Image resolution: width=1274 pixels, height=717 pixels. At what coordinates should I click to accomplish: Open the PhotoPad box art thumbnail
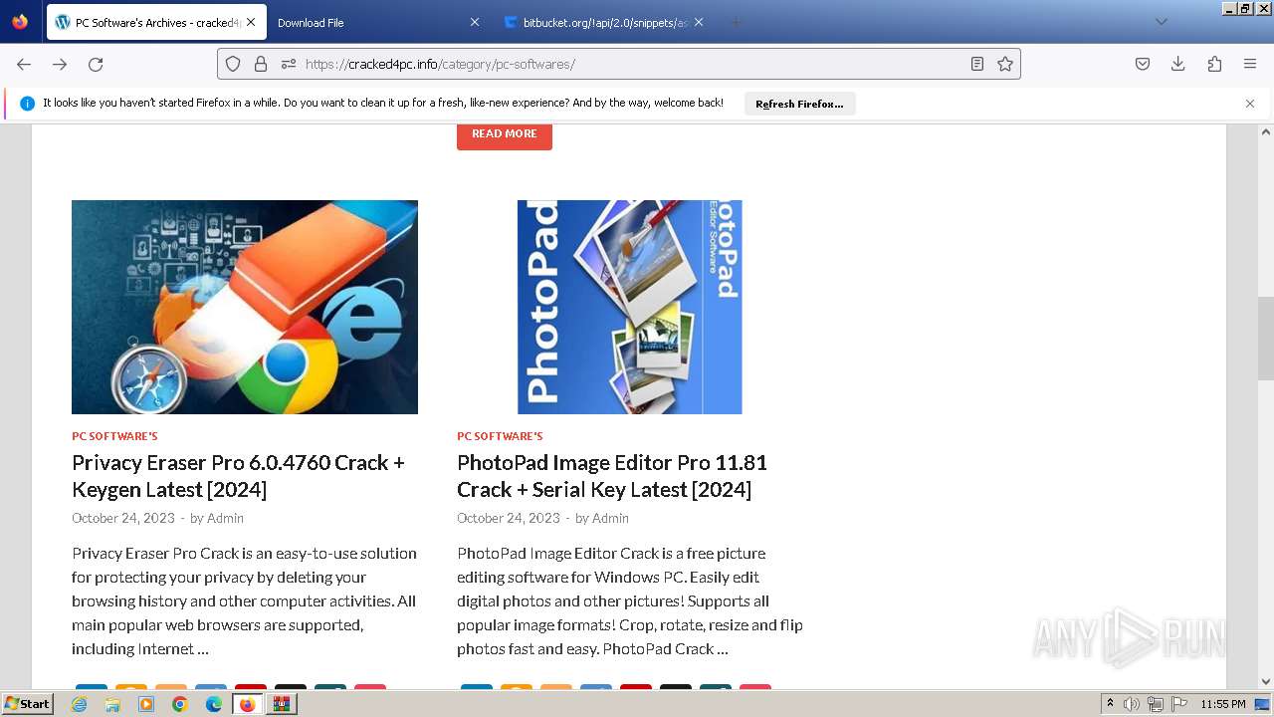pyautogui.click(x=630, y=307)
